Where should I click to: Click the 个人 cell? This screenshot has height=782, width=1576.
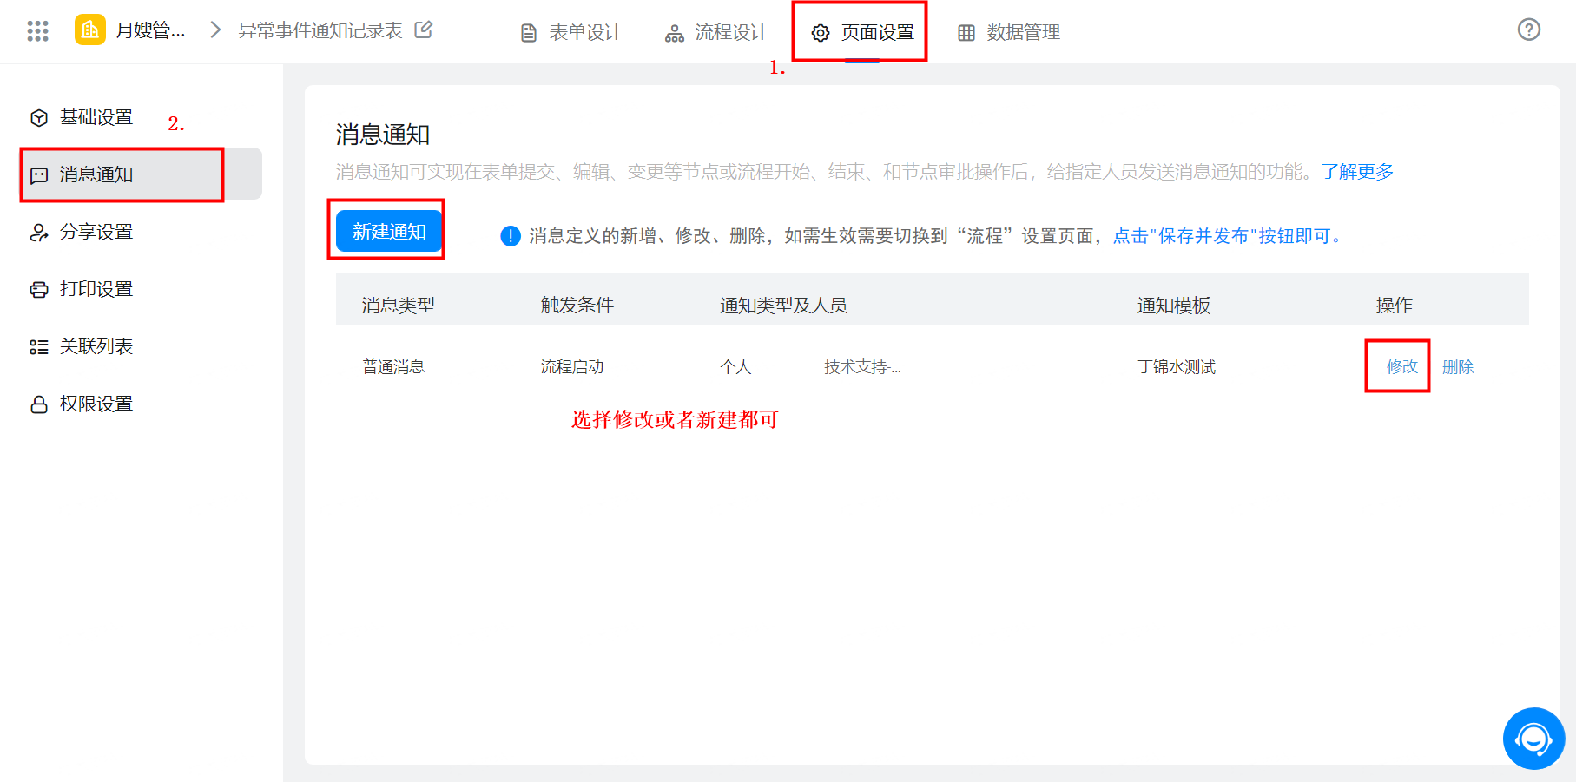tap(735, 367)
